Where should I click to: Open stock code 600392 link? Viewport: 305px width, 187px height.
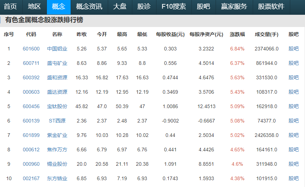tap(31, 77)
